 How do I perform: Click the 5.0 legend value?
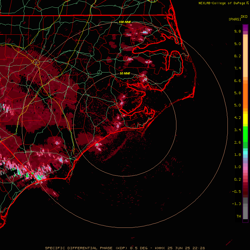(237, 105)
